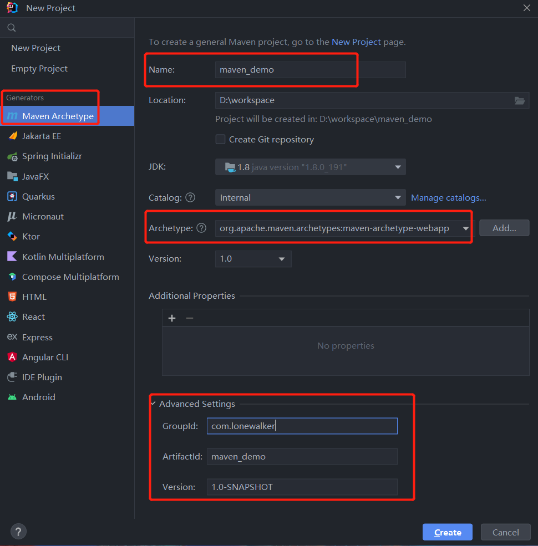This screenshot has height=546, width=538.
Task: Click the Jakarta EE generator icon
Action: point(12,136)
